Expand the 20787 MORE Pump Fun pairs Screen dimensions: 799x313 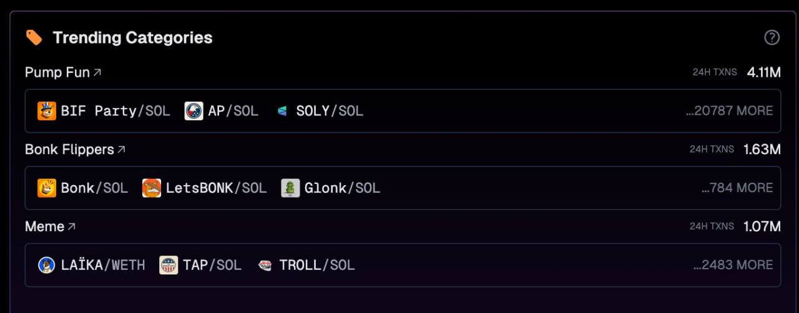[729, 111]
